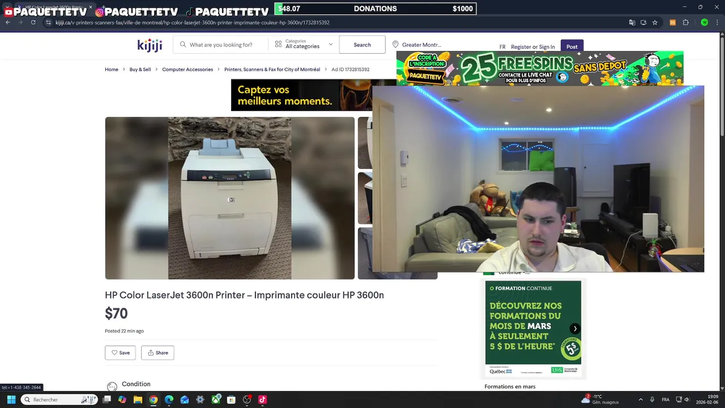The height and width of the screenshot is (408, 725).
Task: Advance the Formation continue ad with the arrow
Action: point(575,329)
